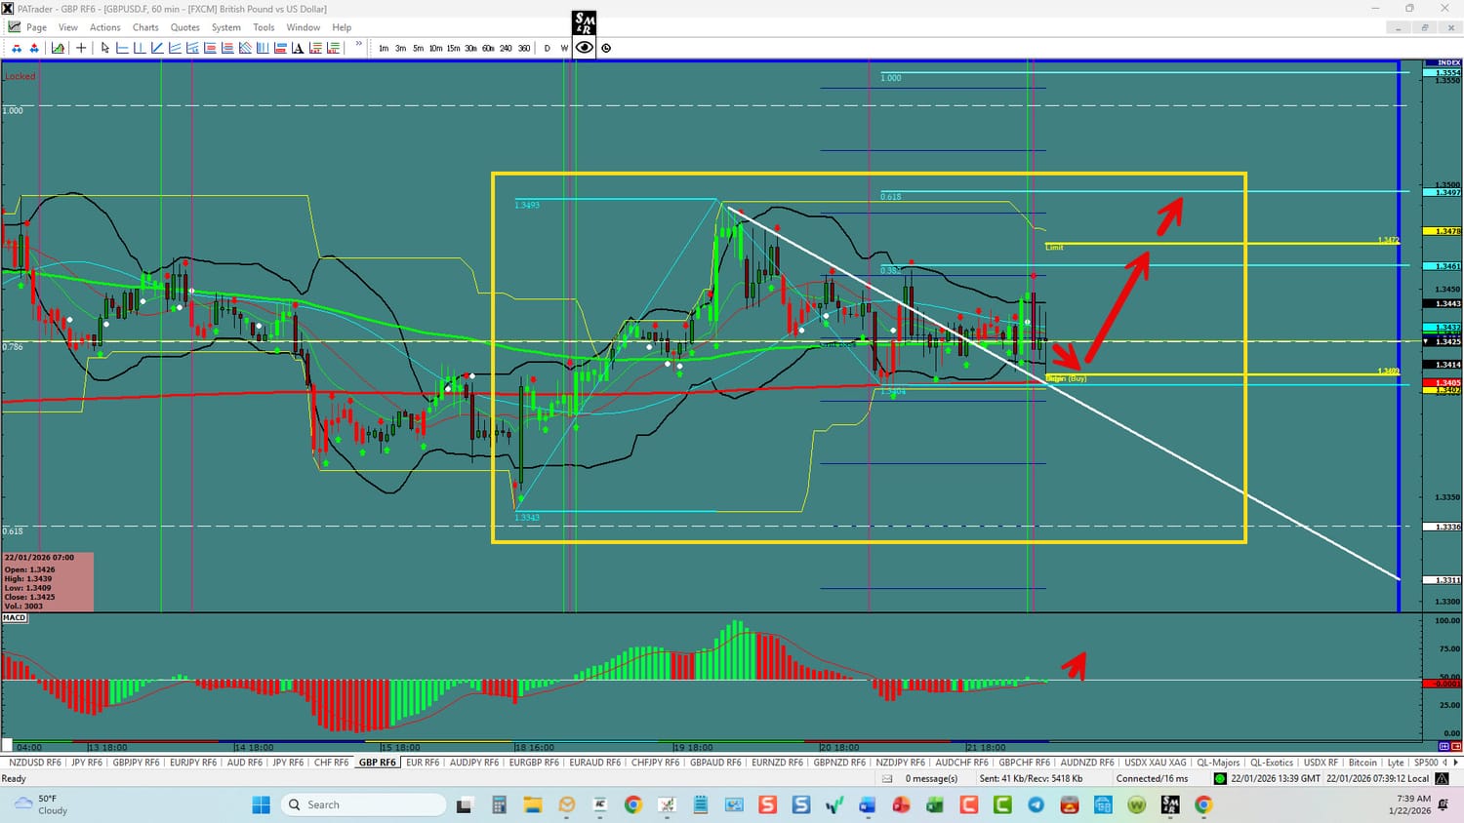Click the messages envelope icon in status bar
The image size is (1464, 823).
tap(887, 779)
